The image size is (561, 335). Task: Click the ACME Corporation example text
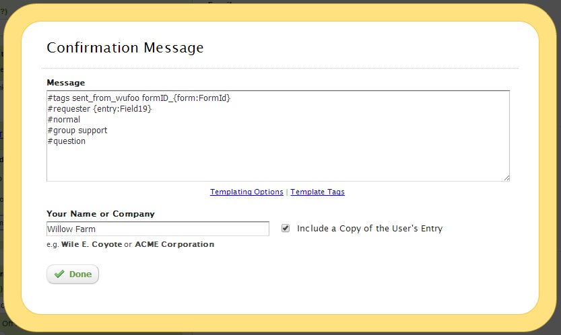point(174,244)
